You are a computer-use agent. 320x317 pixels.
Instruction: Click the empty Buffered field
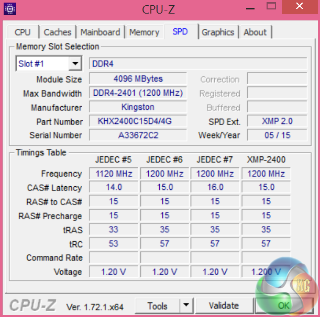[277, 107]
